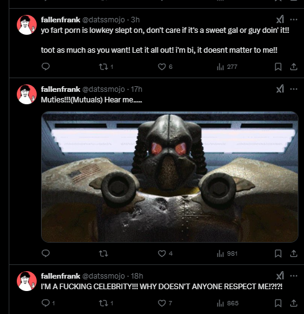Reply to the CELEBRITY tweet with 1 reply
The image size is (304, 314).
(48, 303)
